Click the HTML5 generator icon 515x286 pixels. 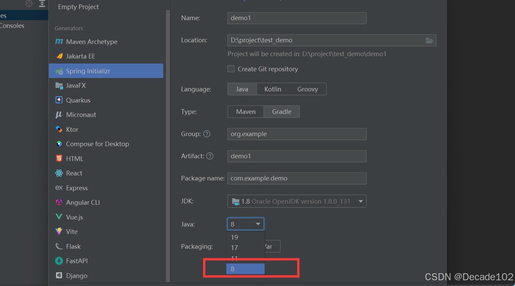(59, 158)
